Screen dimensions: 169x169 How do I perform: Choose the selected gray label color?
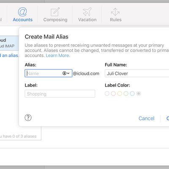point(139,93)
